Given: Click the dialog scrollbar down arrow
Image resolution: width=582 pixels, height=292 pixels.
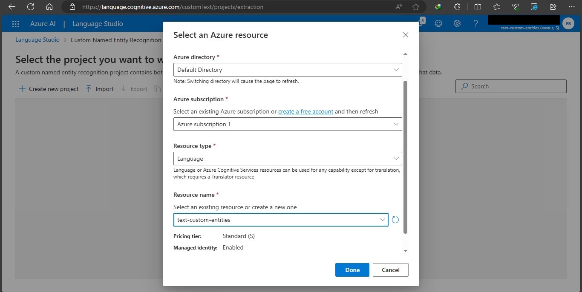Looking at the screenshot, I should (405, 251).
